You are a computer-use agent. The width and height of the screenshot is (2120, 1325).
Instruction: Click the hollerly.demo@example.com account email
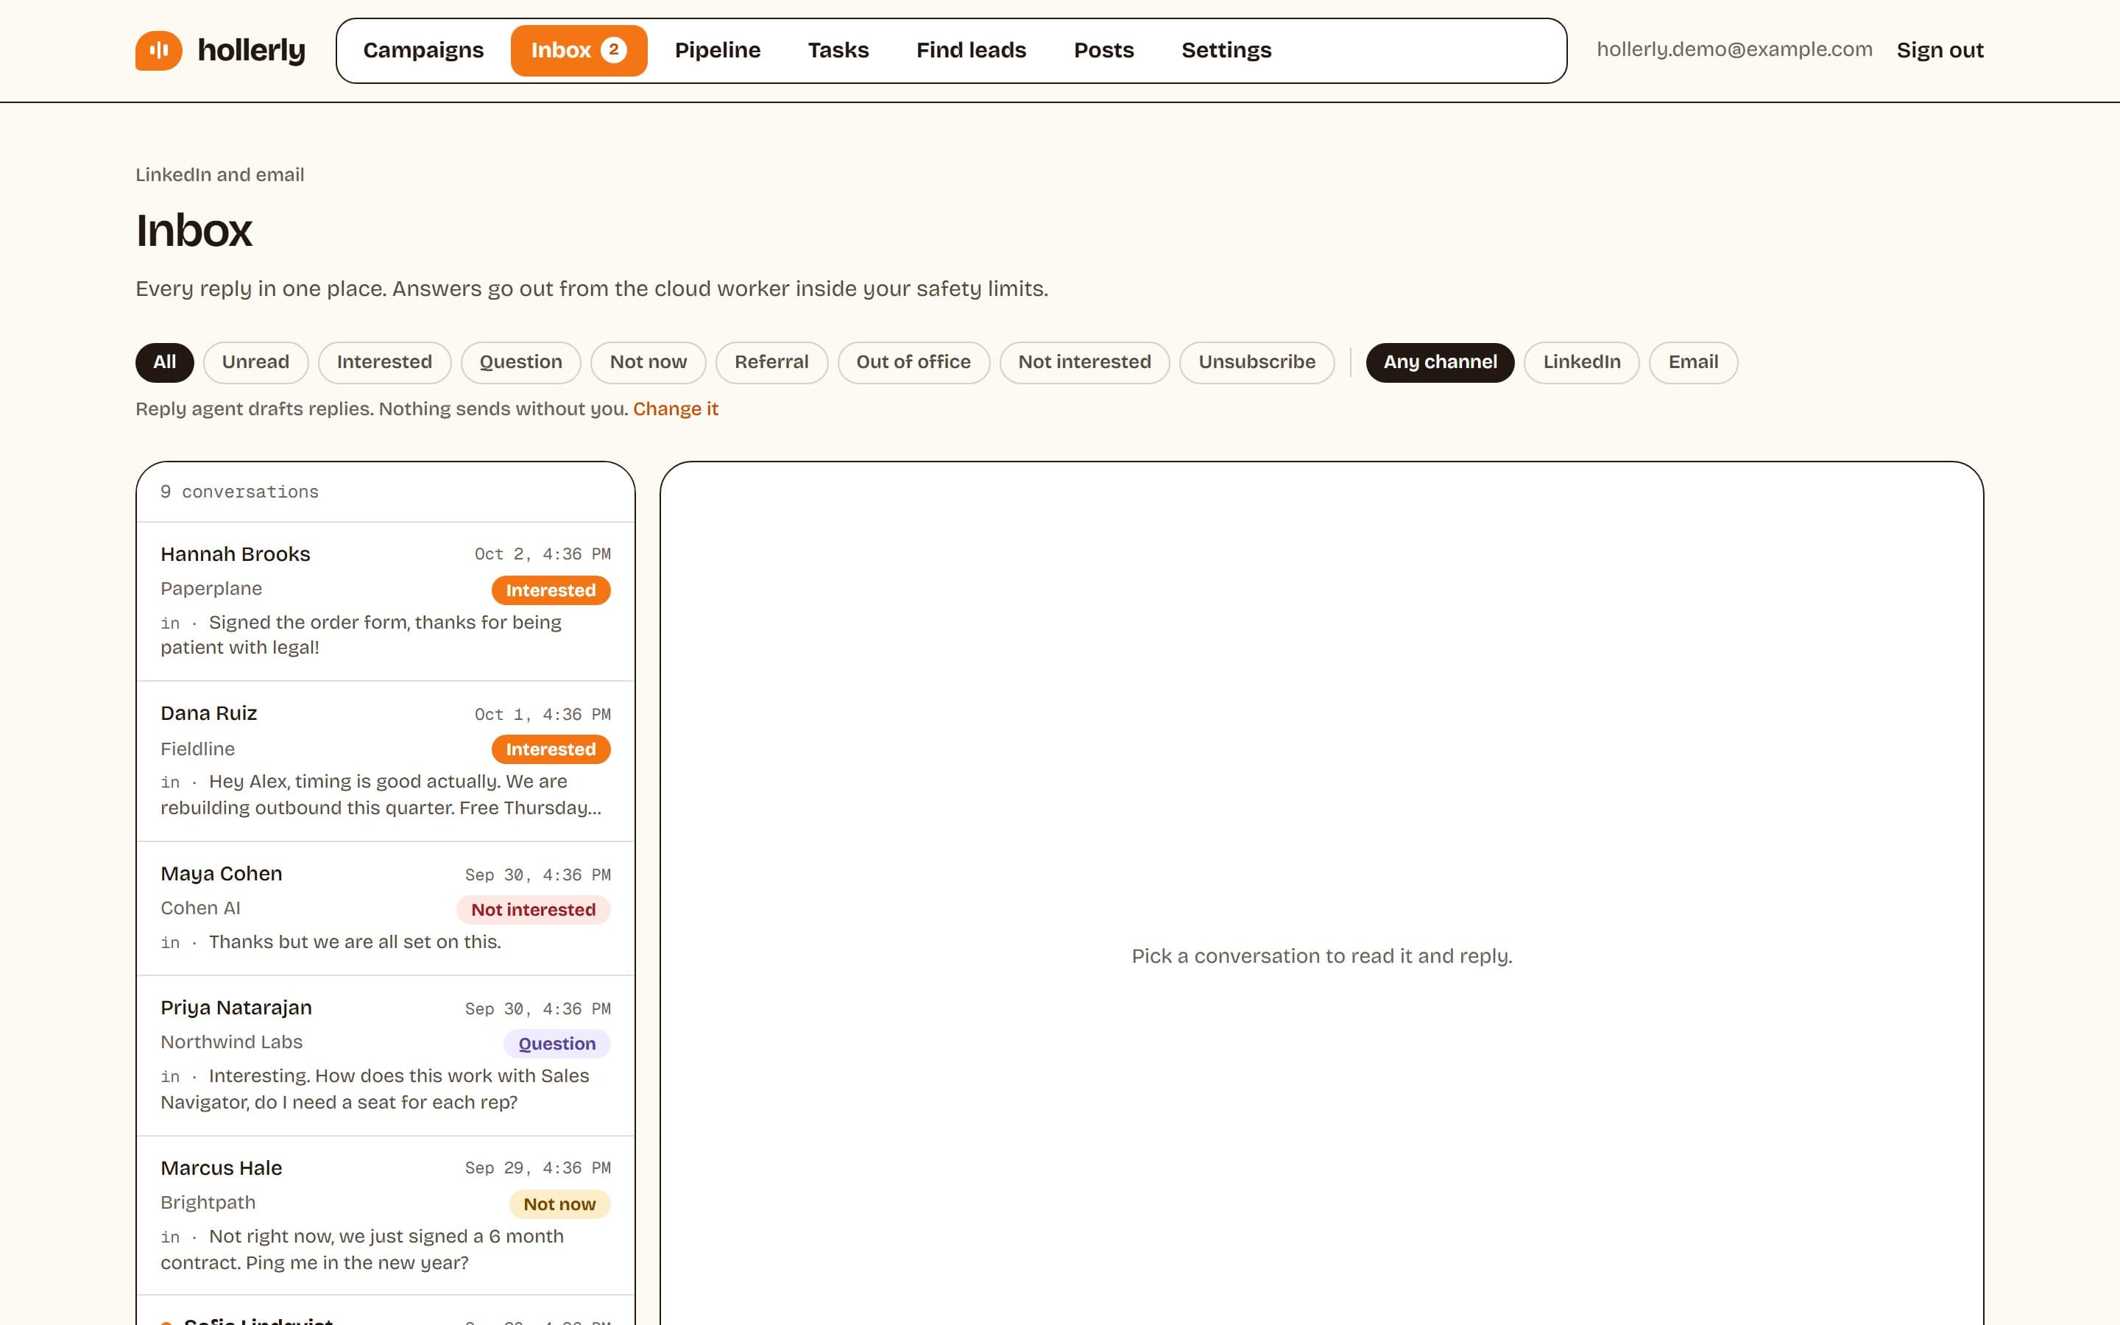(x=1734, y=49)
